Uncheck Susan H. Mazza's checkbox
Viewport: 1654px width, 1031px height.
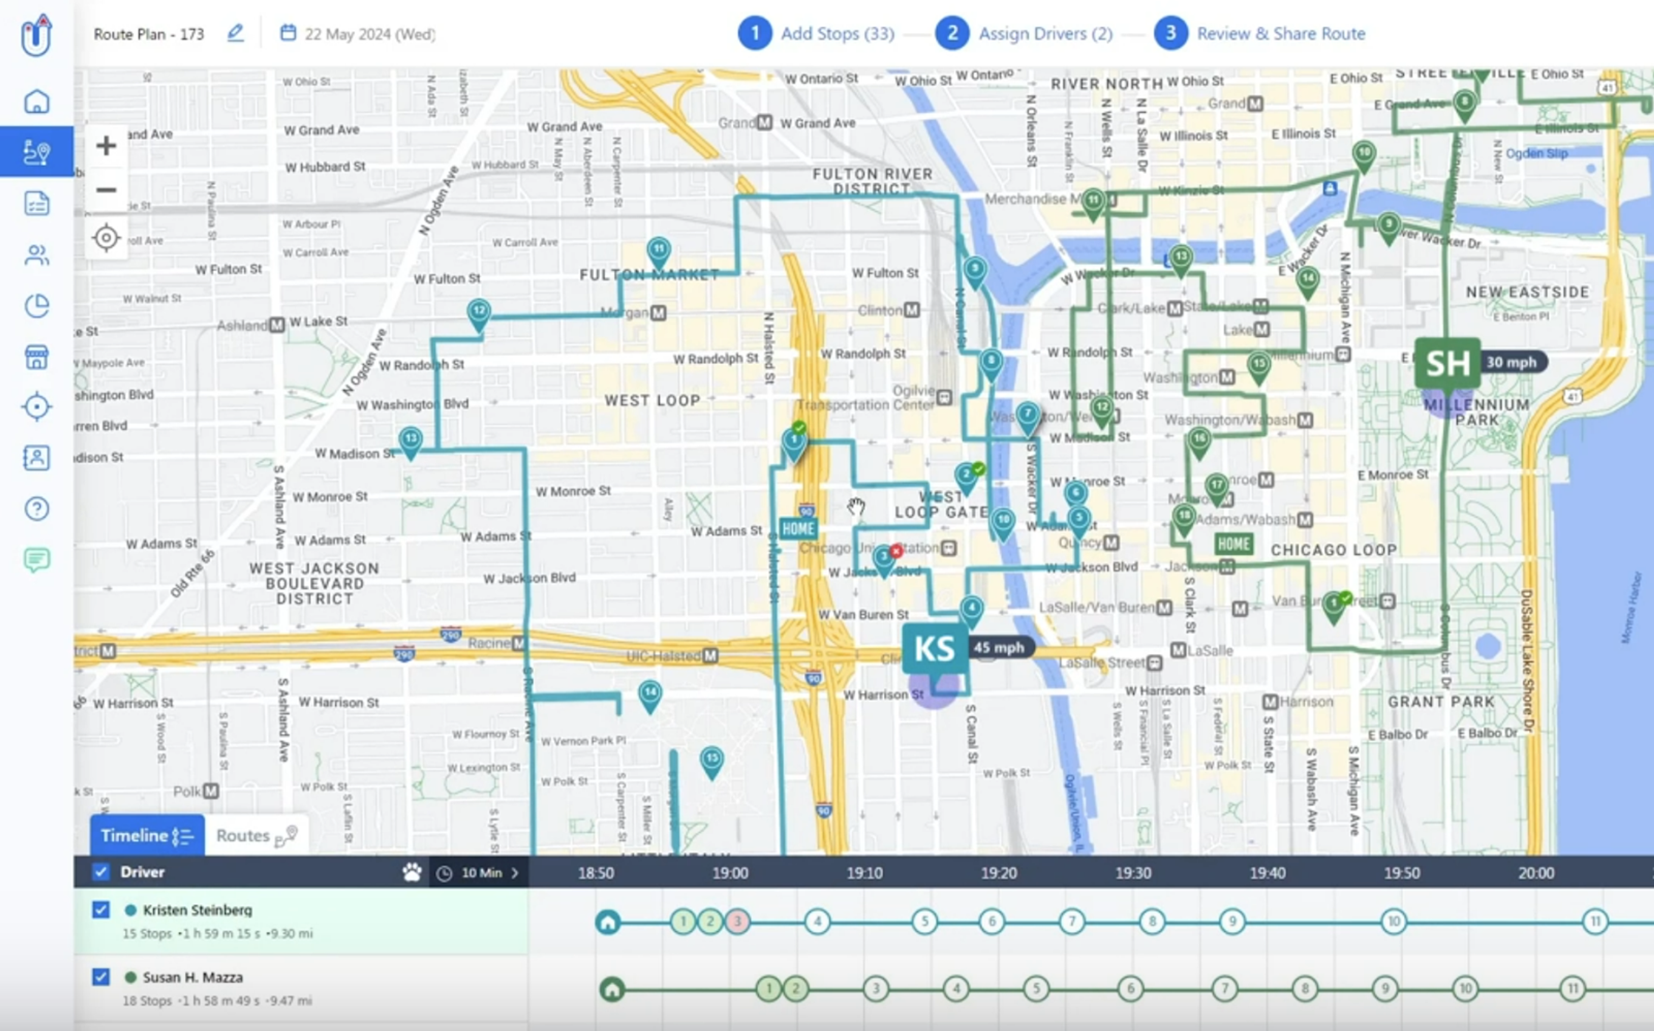pyautogui.click(x=101, y=977)
